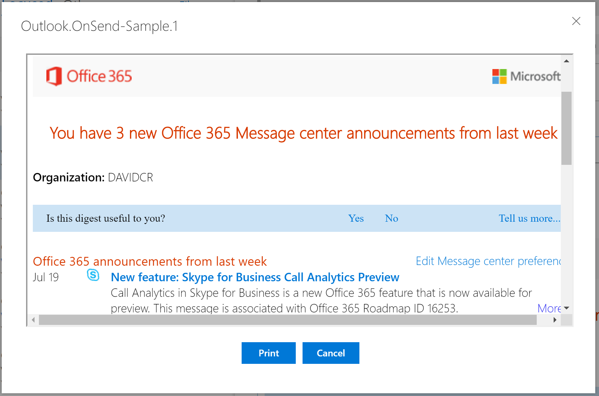Click the More link for Call Analytics
The height and width of the screenshot is (396, 599).
click(x=549, y=308)
